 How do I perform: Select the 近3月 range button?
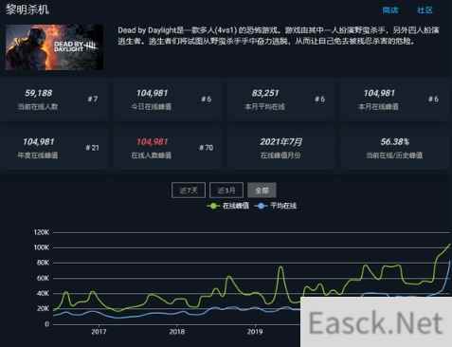pos(226,191)
